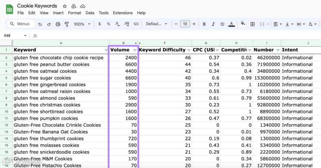Open the Data menu
321x168 pixels.
pos(90,13)
